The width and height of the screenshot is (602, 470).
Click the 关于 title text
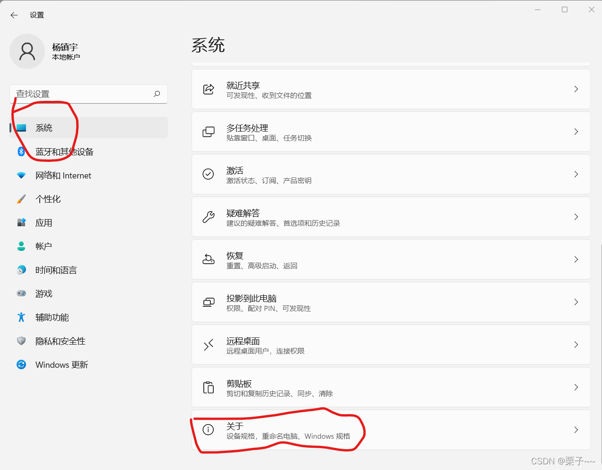coord(235,426)
